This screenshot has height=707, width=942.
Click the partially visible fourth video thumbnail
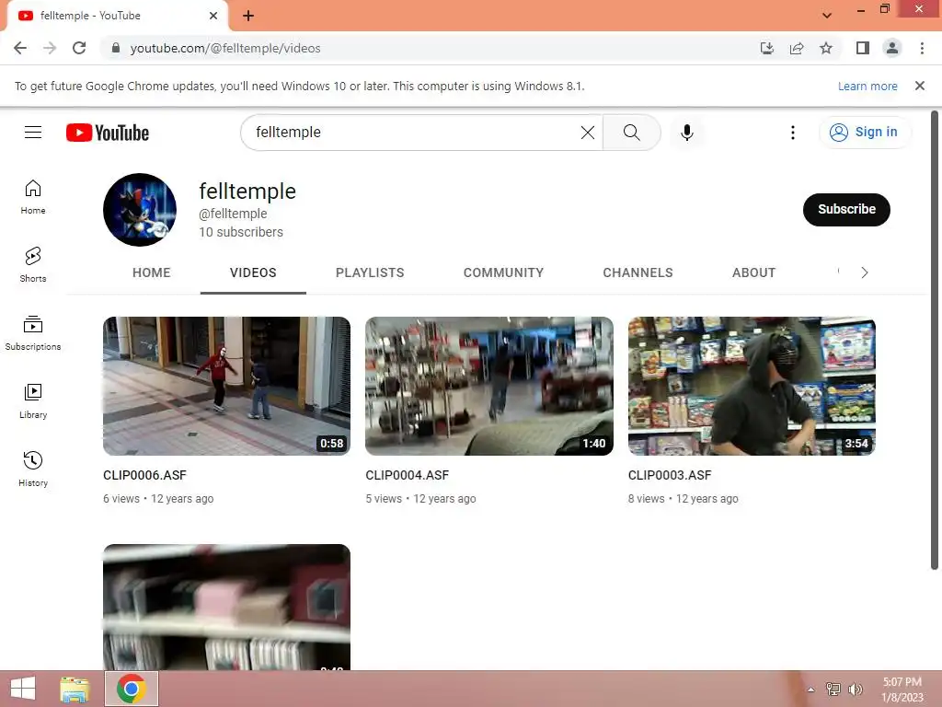[x=226, y=607]
